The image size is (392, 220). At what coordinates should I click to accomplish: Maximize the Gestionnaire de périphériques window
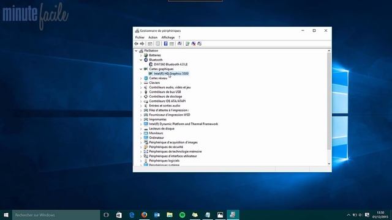click(x=314, y=31)
